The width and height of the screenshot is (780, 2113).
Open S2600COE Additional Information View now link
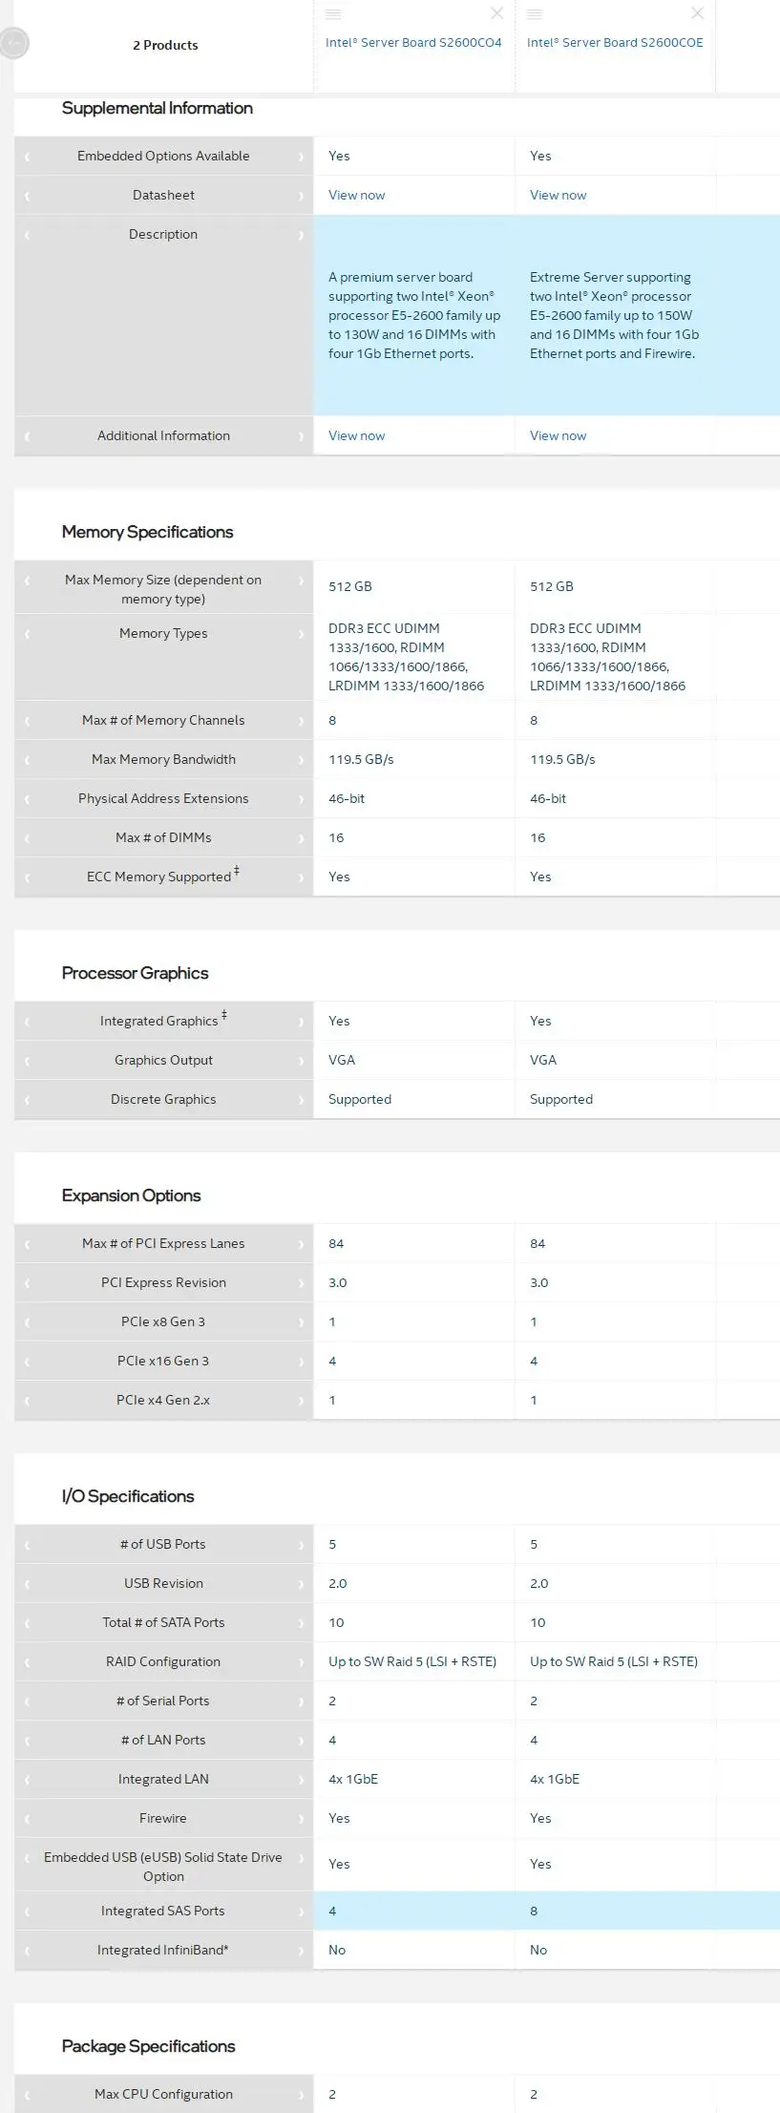click(x=558, y=435)
